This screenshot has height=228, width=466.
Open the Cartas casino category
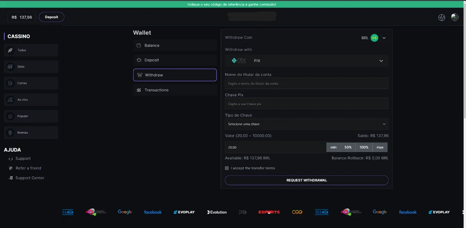coord(31,83)
